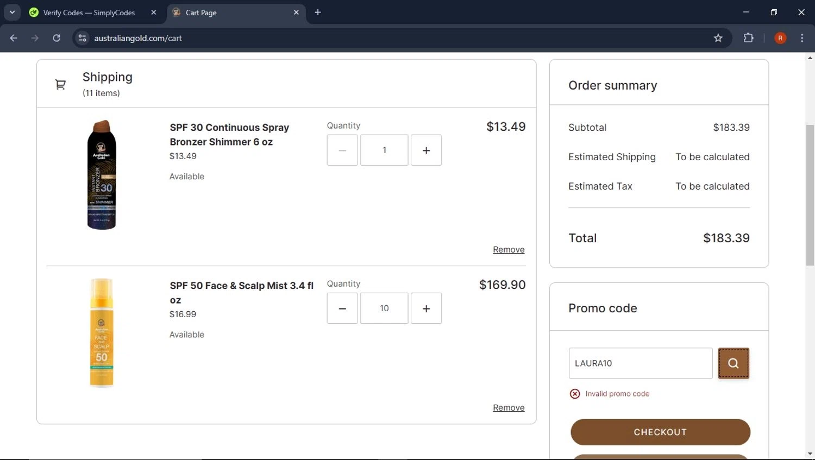Open site information icon in address bar

[82, 38]
